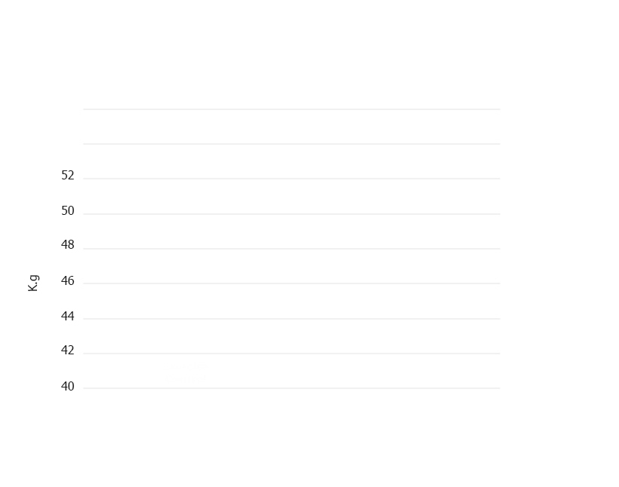The image size is (619, 487).
Task: Click the faint watermark text between 40 and 42
Action: [186, 372]
